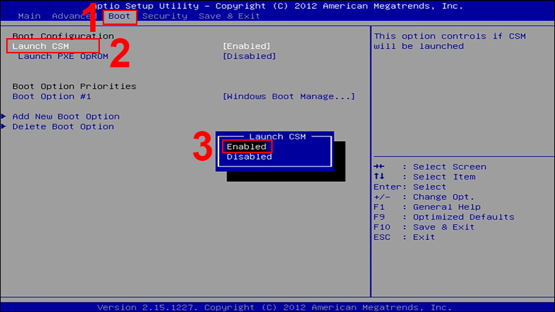Choose Enabled in the Launch CSM popup
This screenshot has width=555, height=312.
246,146
